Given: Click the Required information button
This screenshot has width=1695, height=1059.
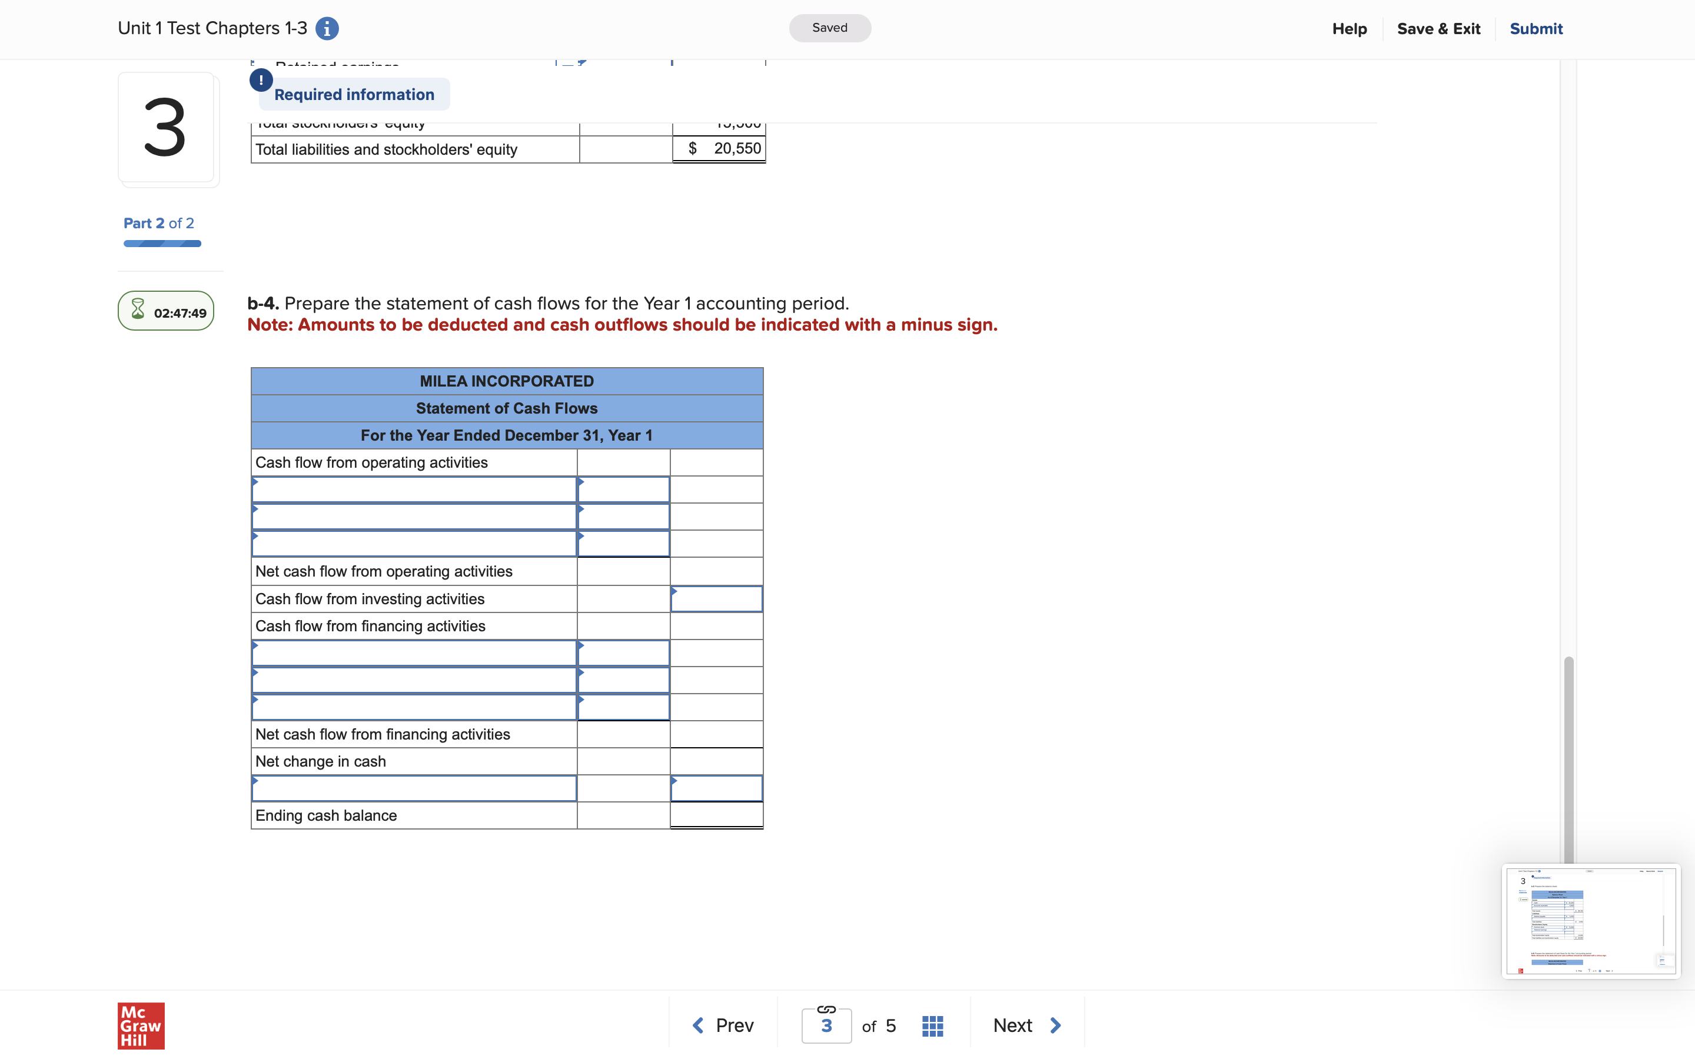Looking at the screenshot, I should [x=354, y=94].
